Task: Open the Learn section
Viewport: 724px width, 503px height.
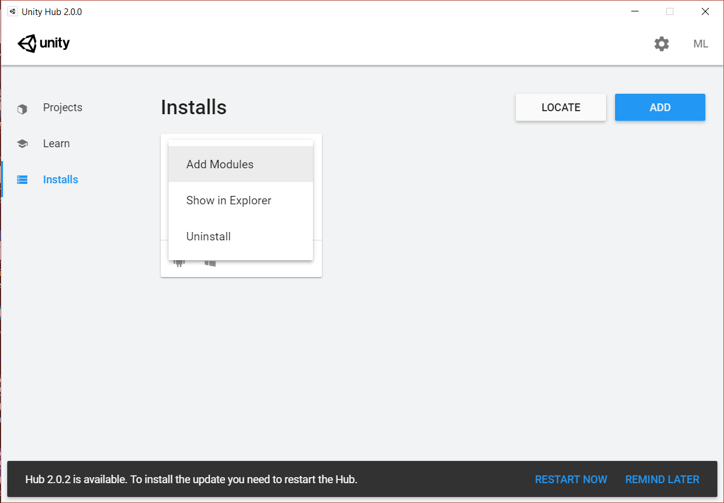Action: tap(57, 144)
